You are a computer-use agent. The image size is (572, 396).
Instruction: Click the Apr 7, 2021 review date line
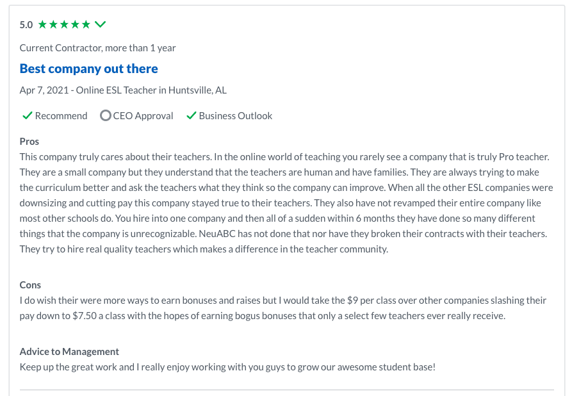pyautogui.click(x=123, y=90)
